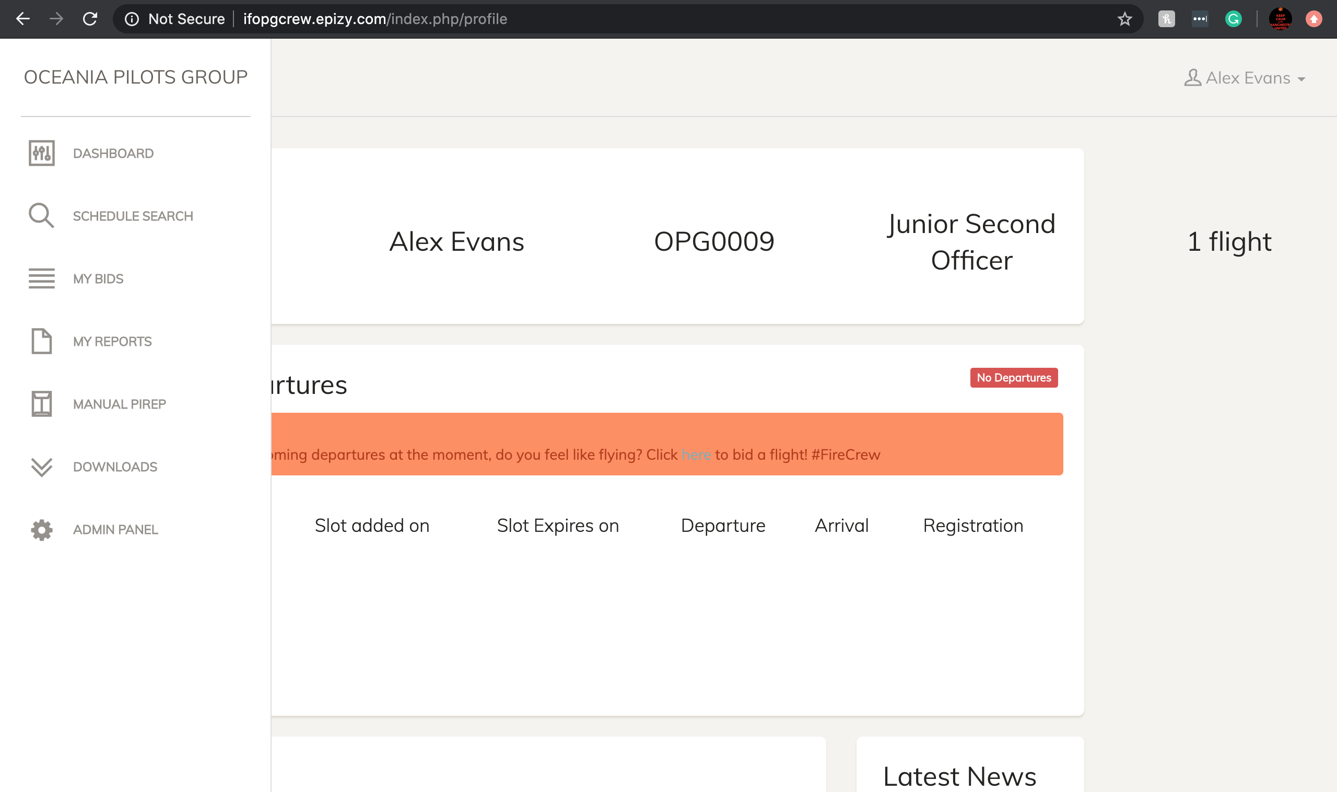
Task: Click the Not Secure site info icon
Action: click(x=132, y=19)
